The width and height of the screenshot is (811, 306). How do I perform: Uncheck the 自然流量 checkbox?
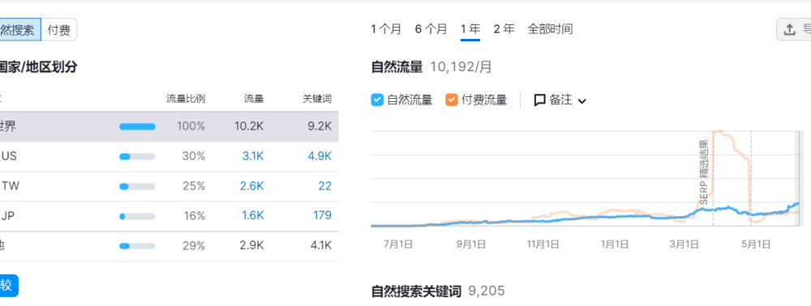pyautogui.click(x=378, y=100)
